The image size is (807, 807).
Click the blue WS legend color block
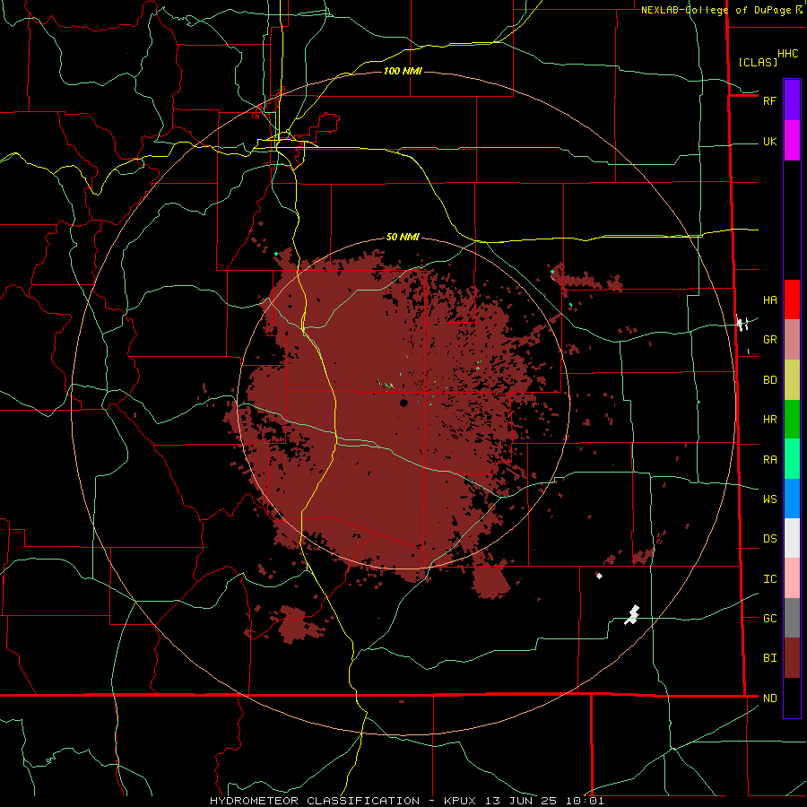coord(792,499)
